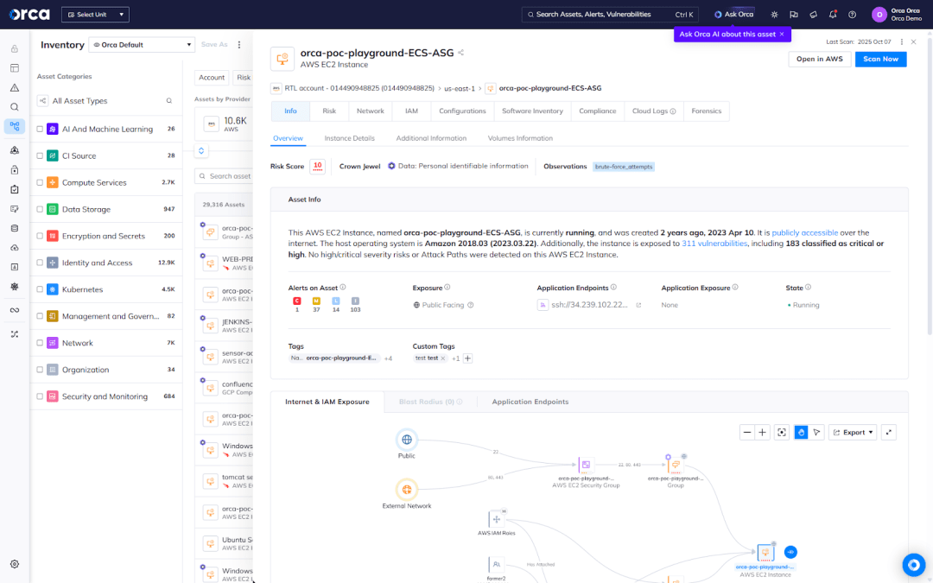The width and height of the screenshot is (933, 583).
Task: Switch to the pointer selection tool on the graph
Action: (x=816, y=432)
